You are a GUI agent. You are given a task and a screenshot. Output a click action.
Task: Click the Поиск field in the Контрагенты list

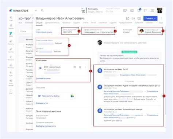pos(26,31)
